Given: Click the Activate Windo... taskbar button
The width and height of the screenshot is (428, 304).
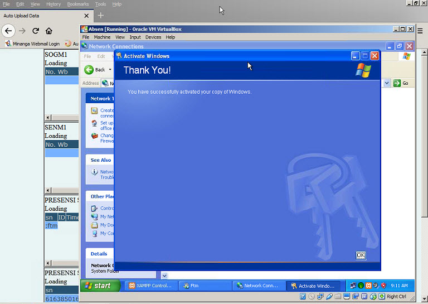Looking at the screenshot, I should [313, 286].
